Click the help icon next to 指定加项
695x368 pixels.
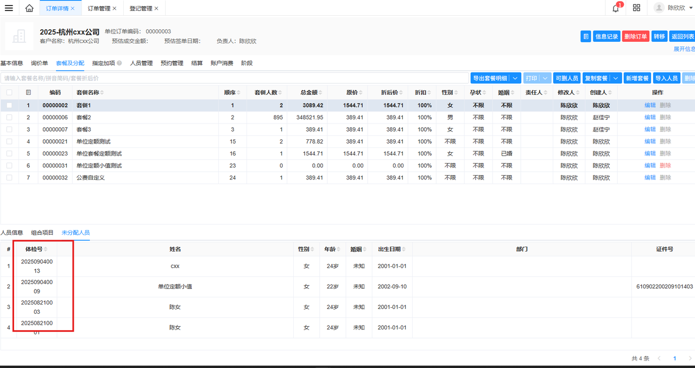119,63
